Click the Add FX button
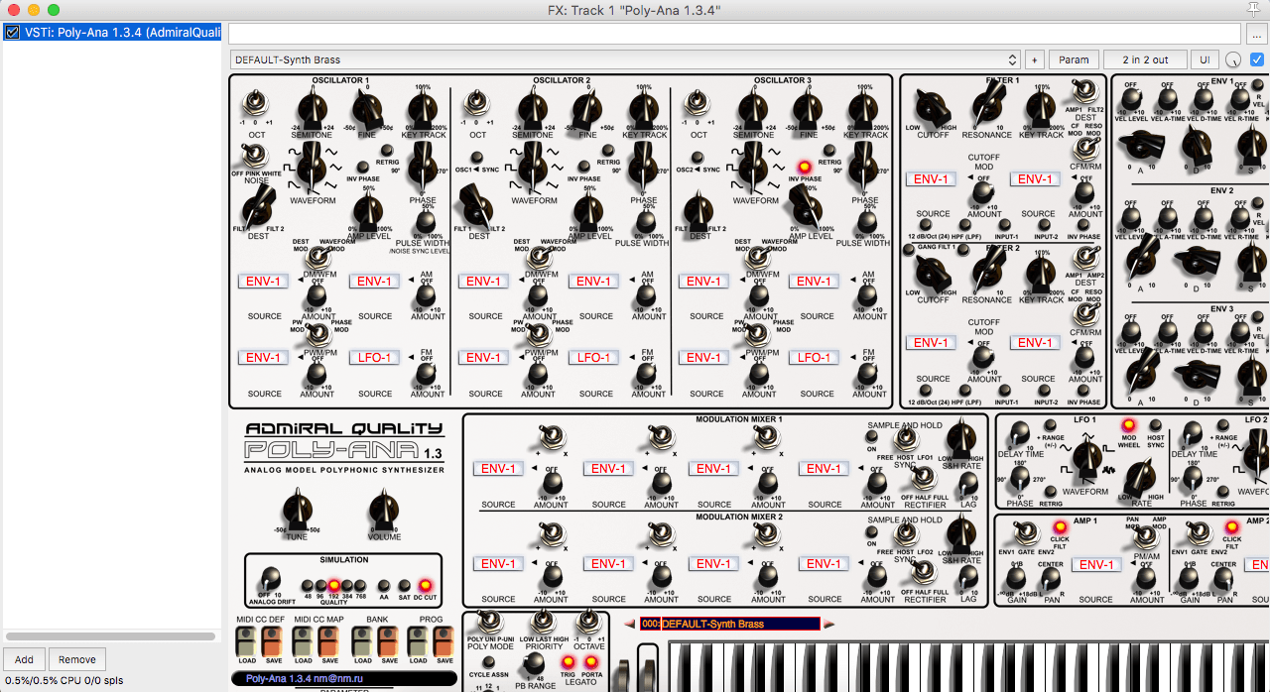Screen dimensions: 1270x692 click(24, 659)
